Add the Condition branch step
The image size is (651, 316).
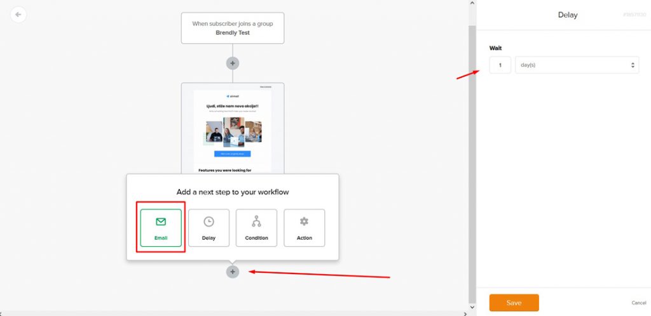256,228
